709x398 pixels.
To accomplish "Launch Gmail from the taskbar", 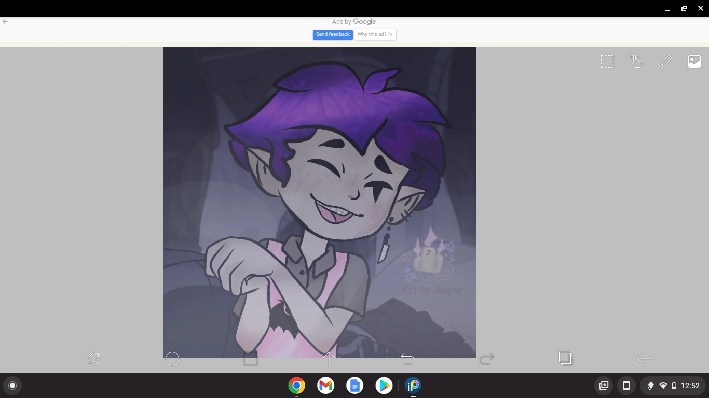I will pos(325,386).
